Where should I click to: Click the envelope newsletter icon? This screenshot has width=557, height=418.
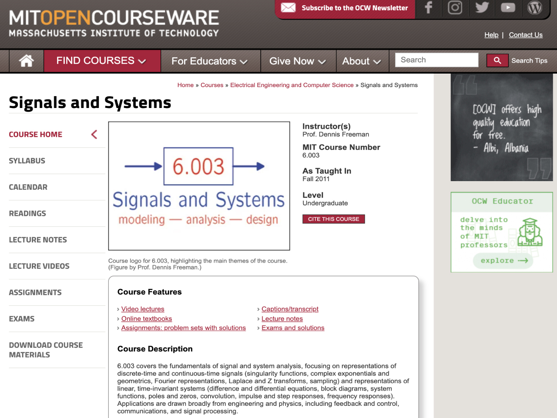[288, 7]
